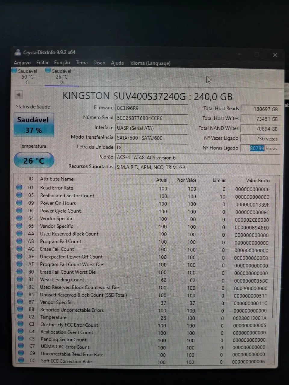Click the status orb for Unexpected Power Off Count

(x=20, y=256)
